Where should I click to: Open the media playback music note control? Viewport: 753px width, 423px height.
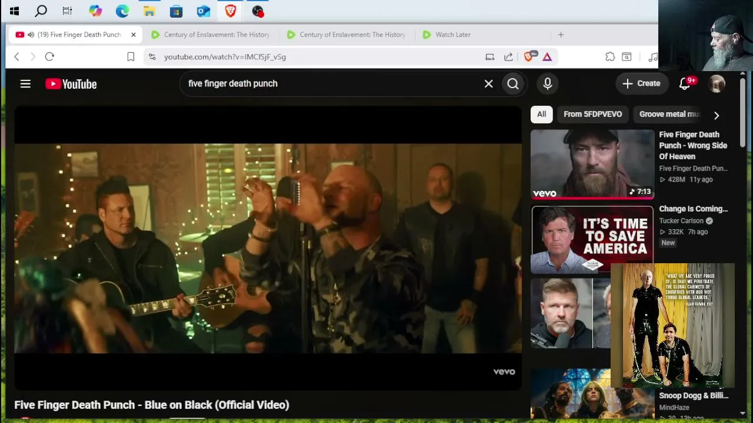click(652, 56)
